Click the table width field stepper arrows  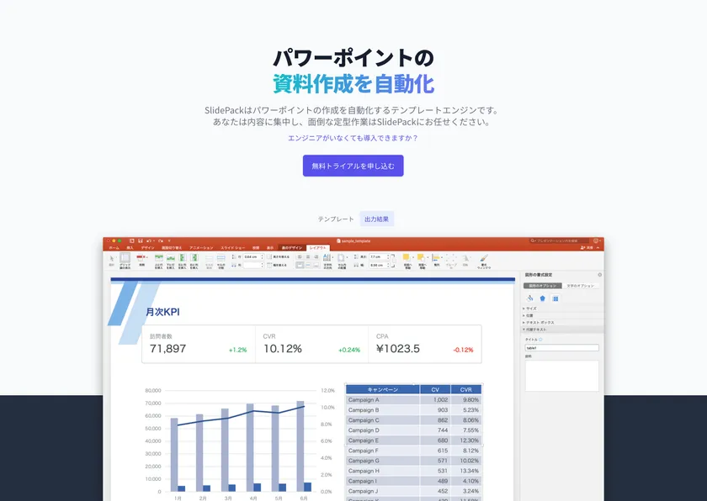(388, 265)
